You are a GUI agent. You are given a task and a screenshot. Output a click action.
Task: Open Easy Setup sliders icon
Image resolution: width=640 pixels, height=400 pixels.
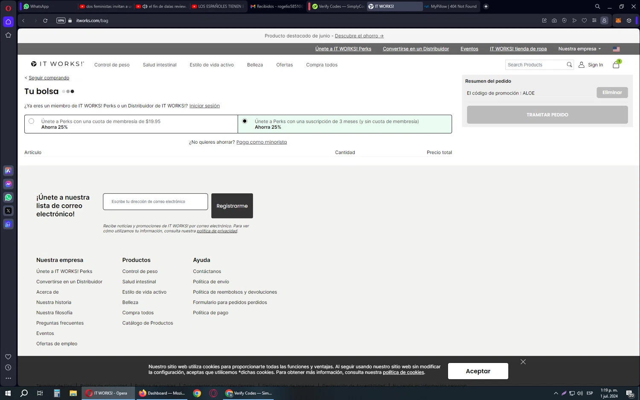point(594,20)
